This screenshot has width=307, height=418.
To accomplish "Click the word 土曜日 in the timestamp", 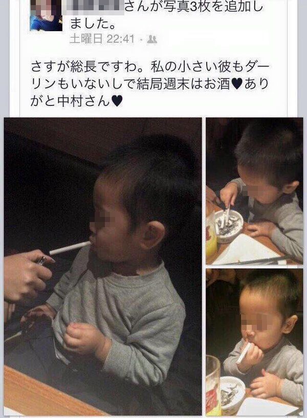I will pyautogui.click(x=86, y=39).
